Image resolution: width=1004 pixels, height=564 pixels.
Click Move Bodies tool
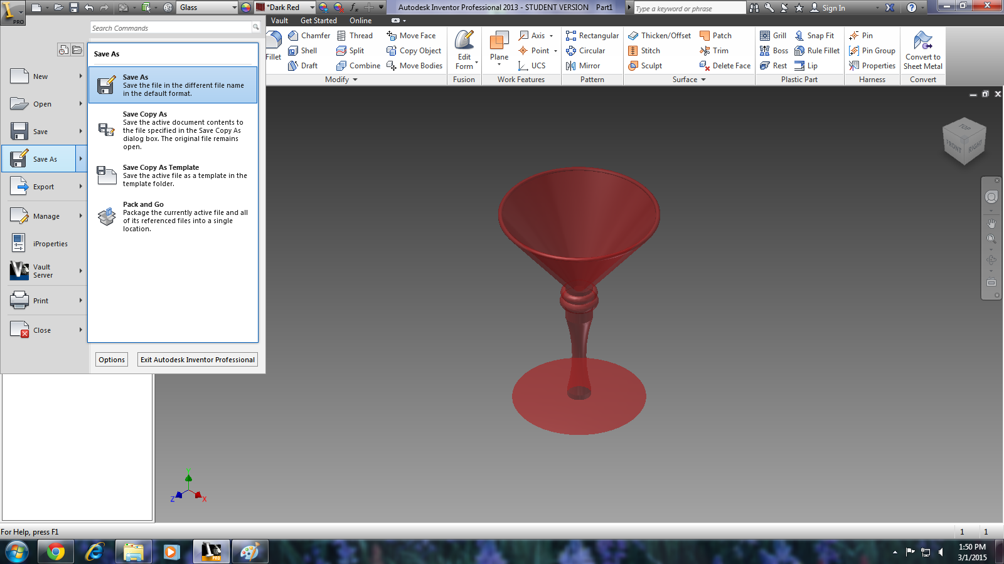414,66
